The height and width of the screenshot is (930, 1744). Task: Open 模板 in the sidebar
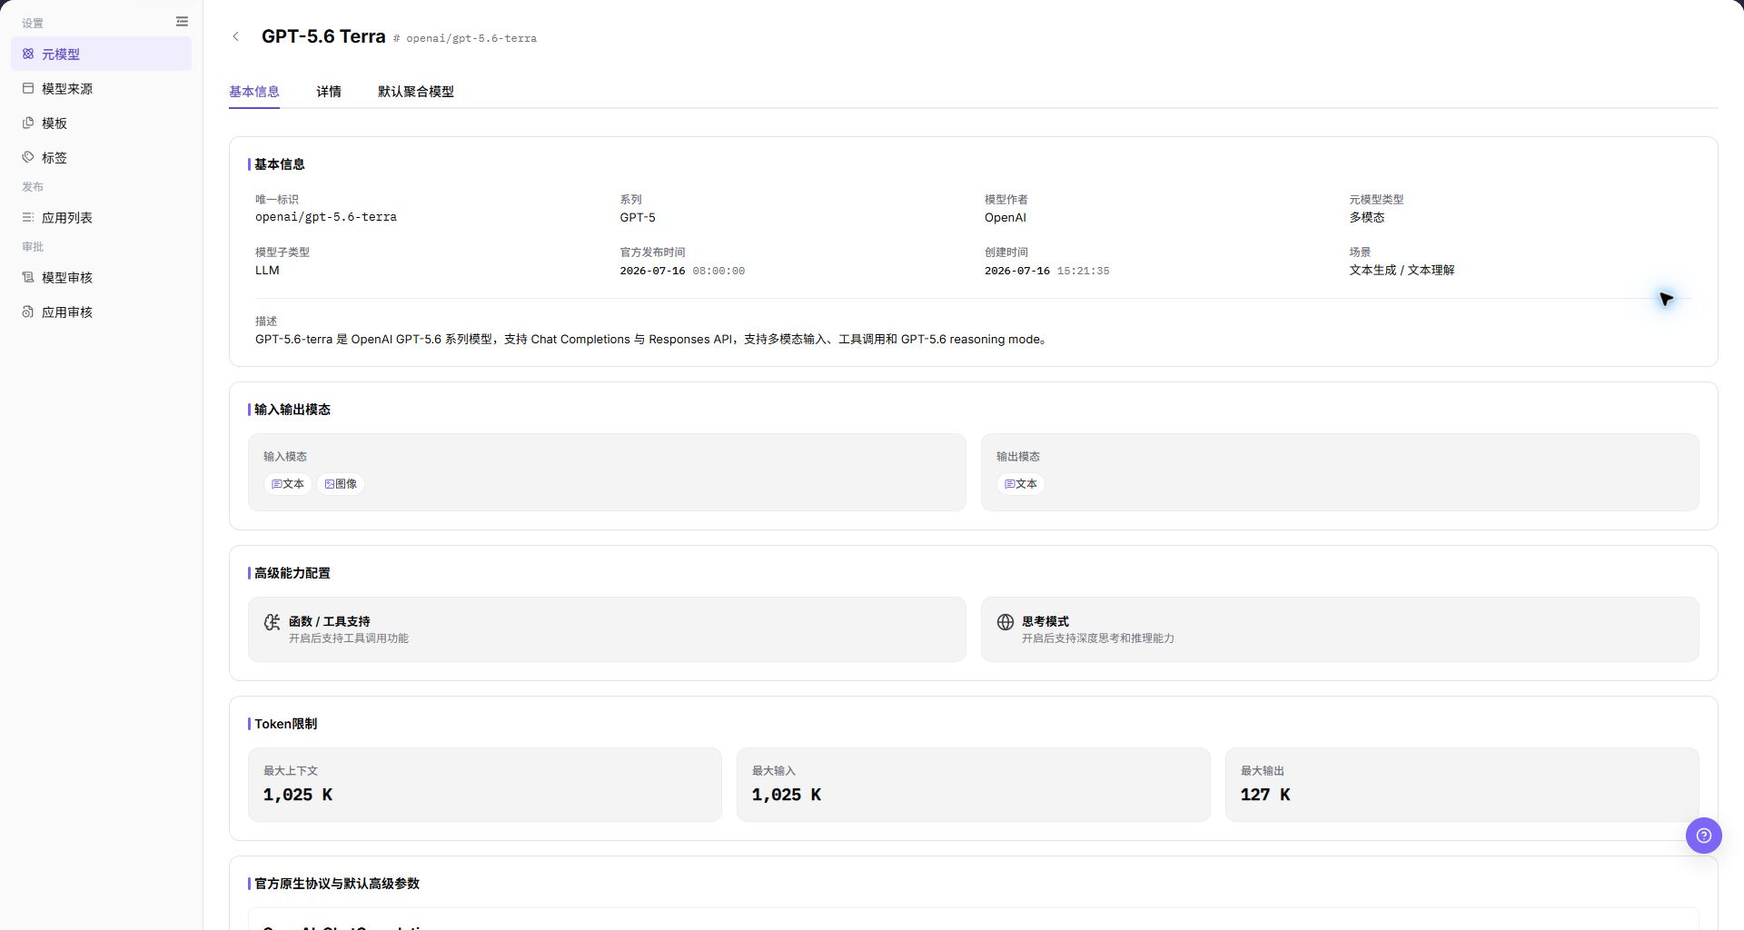pos(102,124)
